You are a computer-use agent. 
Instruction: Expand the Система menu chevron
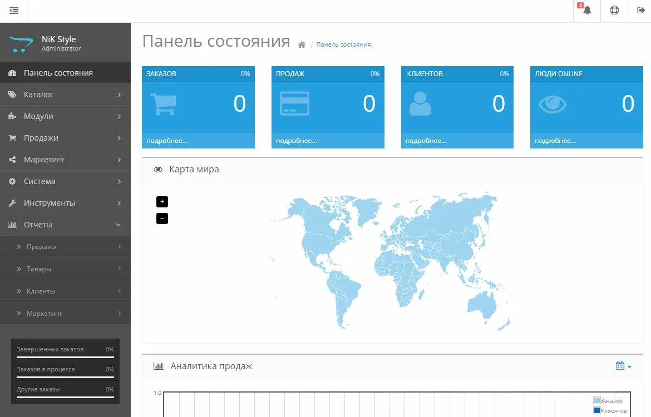[119, 181]
